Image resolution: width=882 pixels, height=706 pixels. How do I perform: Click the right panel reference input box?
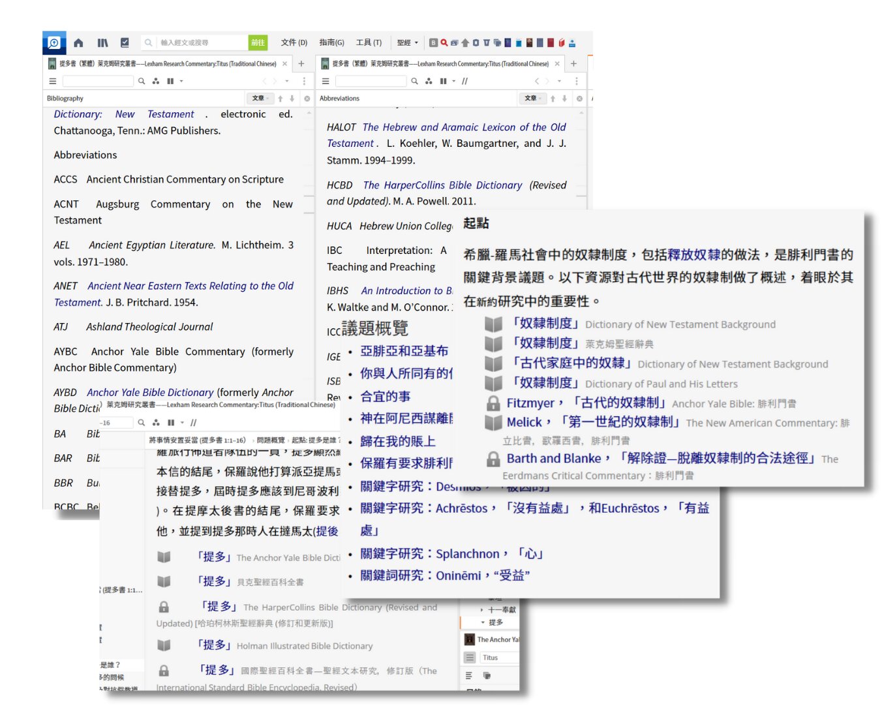(371, 82)
